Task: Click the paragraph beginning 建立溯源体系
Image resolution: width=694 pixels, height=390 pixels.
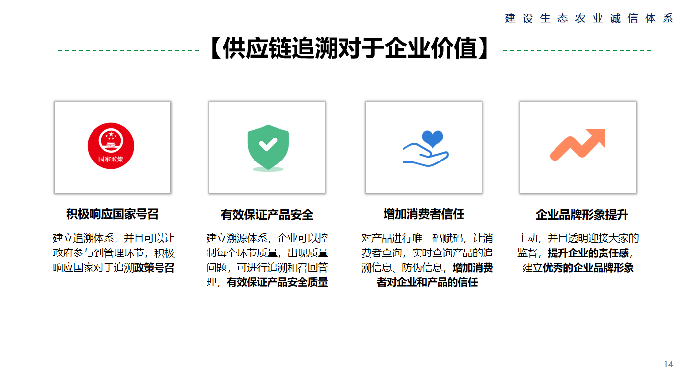Action: pyautogui.click(x=267, y=260)
